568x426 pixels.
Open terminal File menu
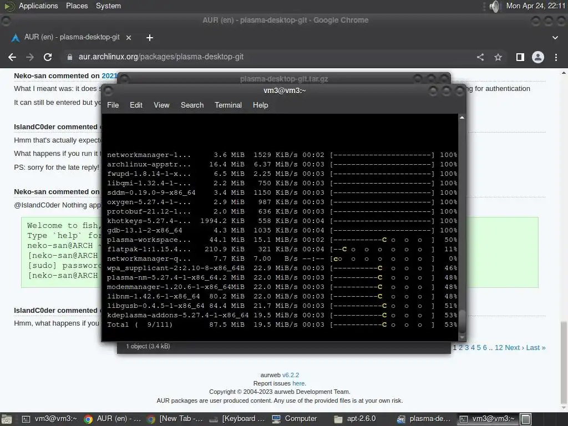tap(113, 105)
